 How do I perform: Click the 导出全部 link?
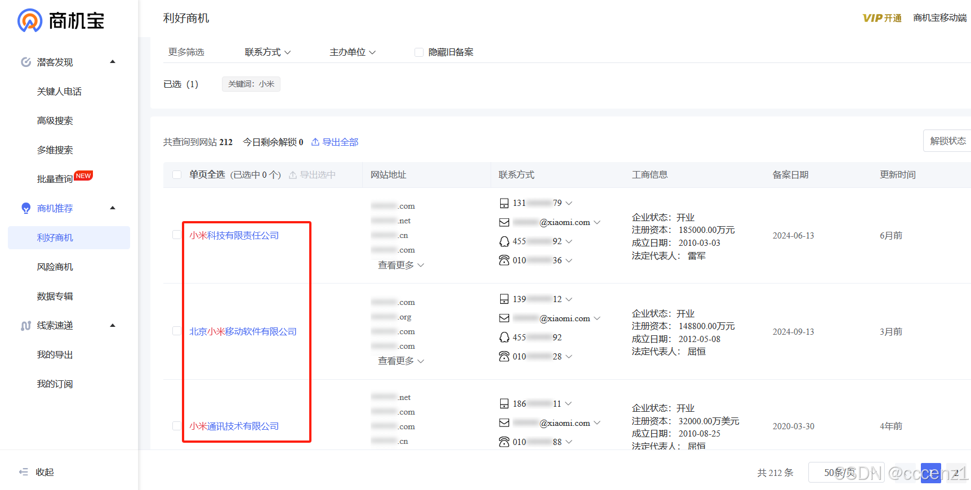point(340,142)
